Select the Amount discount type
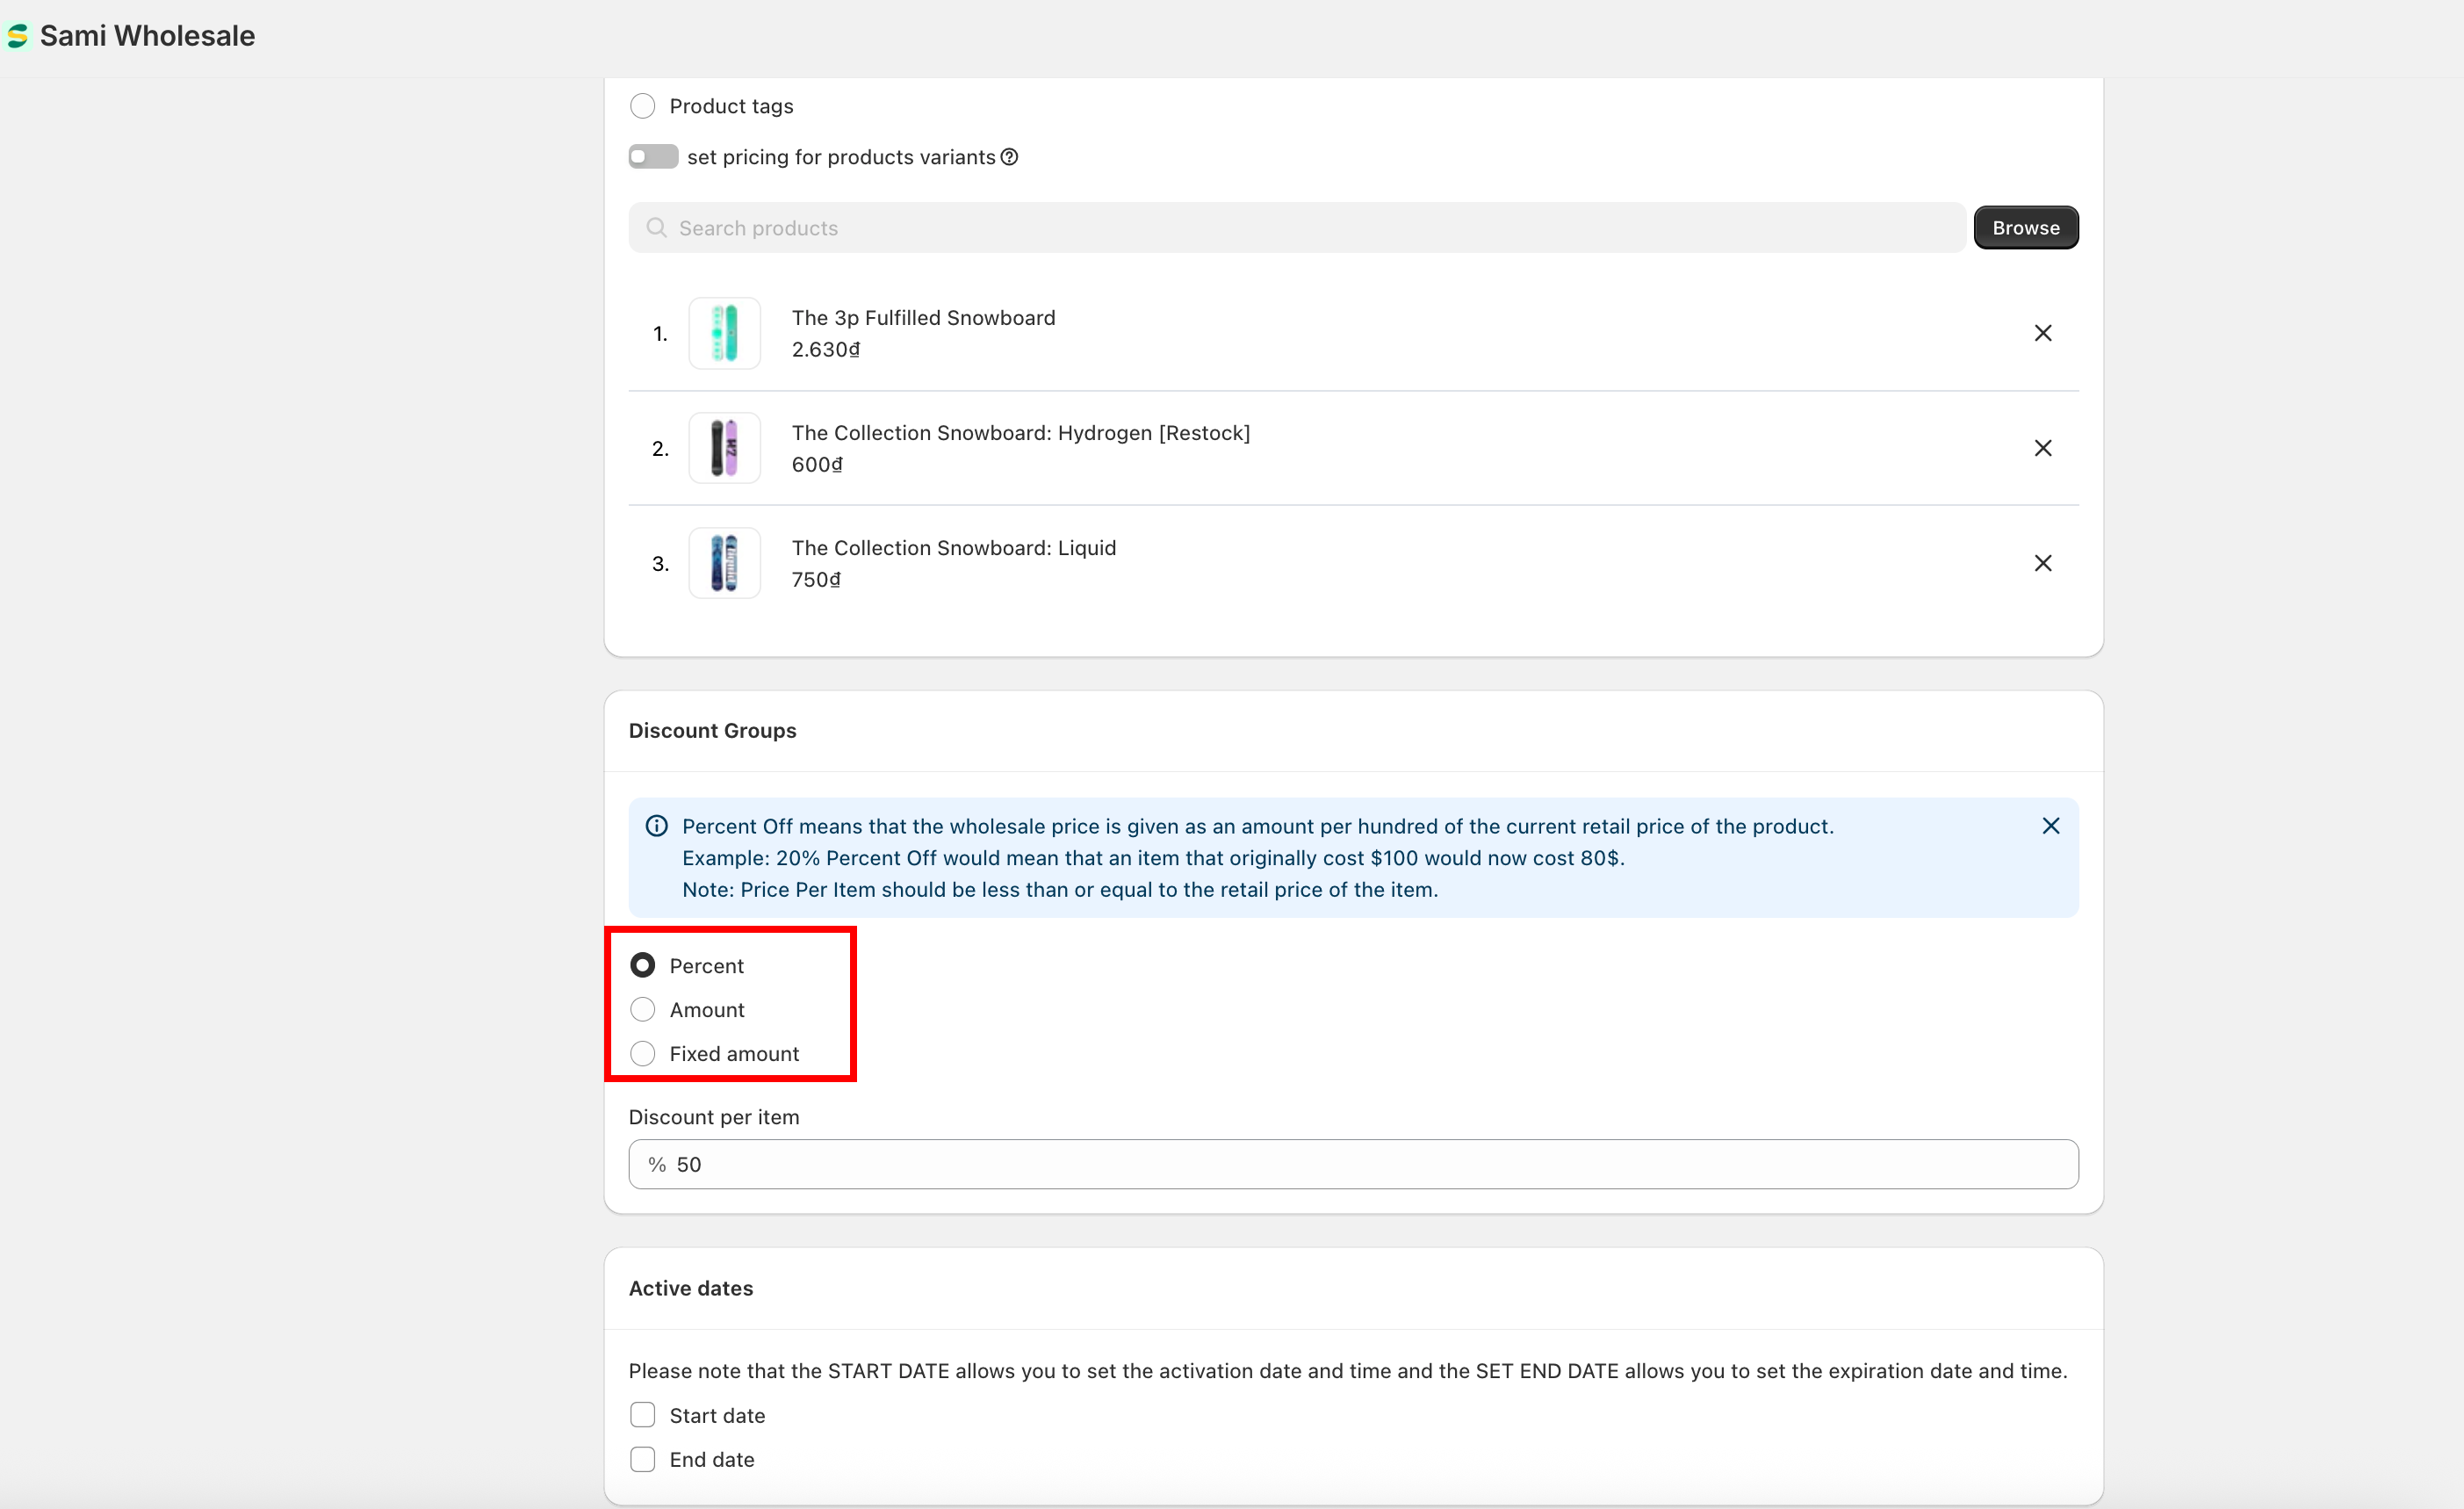Screen dimensions: 2464x1509 (x=643, y=1010)
